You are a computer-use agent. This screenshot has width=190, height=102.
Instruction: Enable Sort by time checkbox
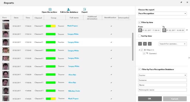click(139, 36)
